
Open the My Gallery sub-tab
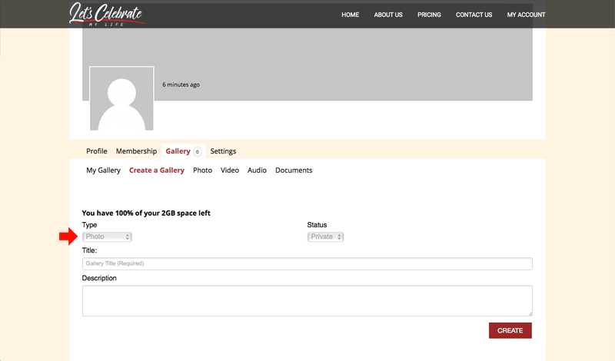coord(103,170)
